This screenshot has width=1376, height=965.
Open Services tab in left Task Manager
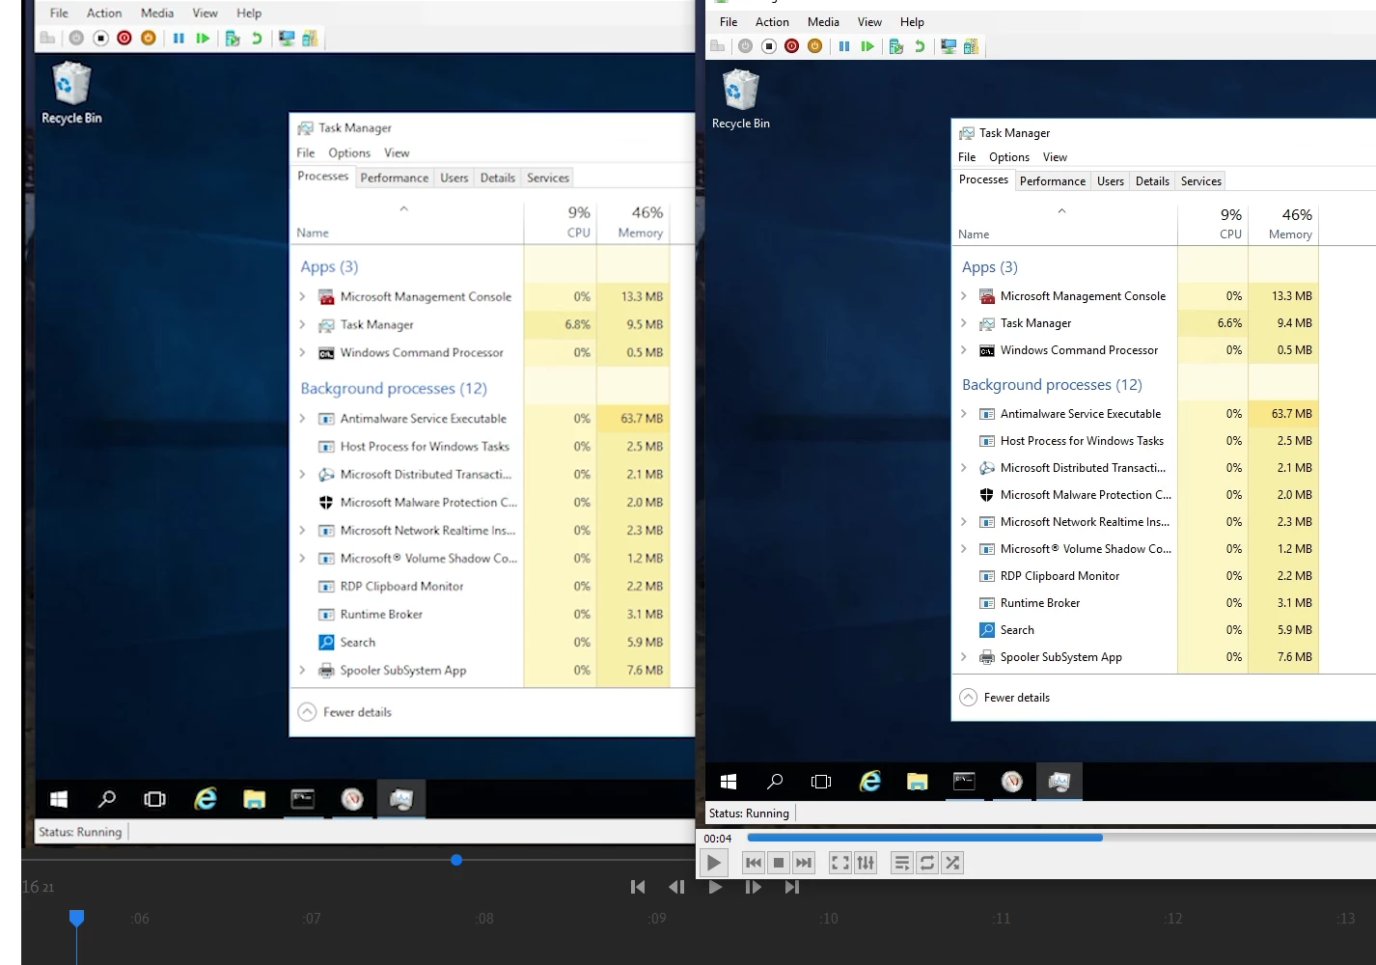coord(548,178)
